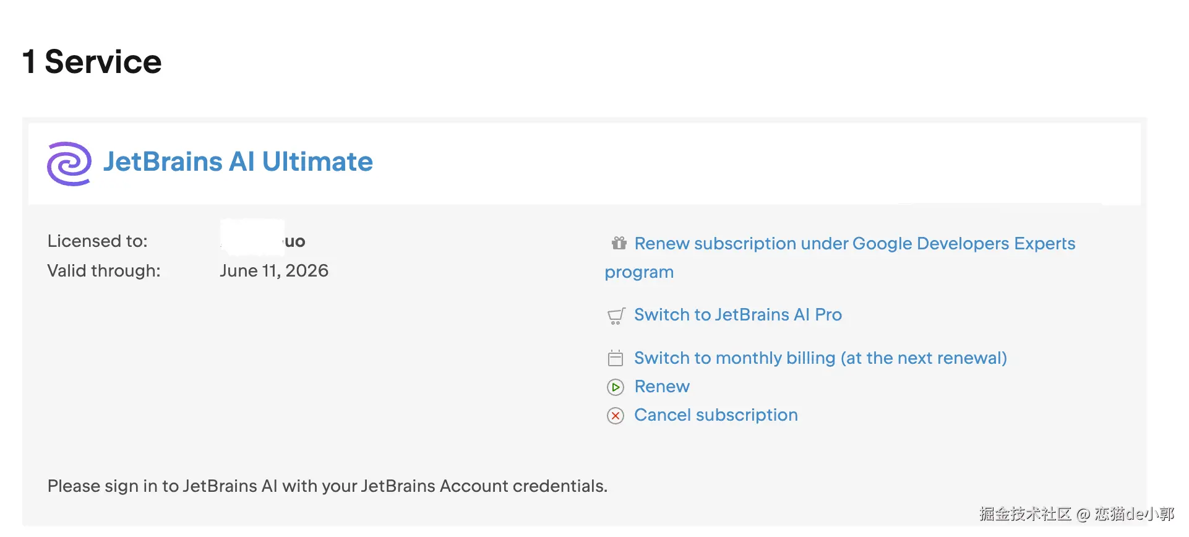Switch to monthly billing at next renewal

tap(820, 358)
